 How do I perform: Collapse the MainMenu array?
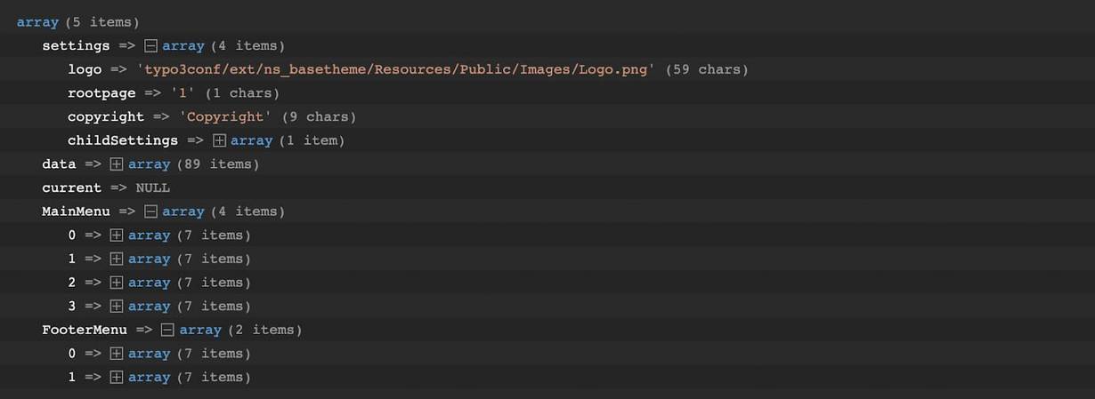[x=150, y=211]
